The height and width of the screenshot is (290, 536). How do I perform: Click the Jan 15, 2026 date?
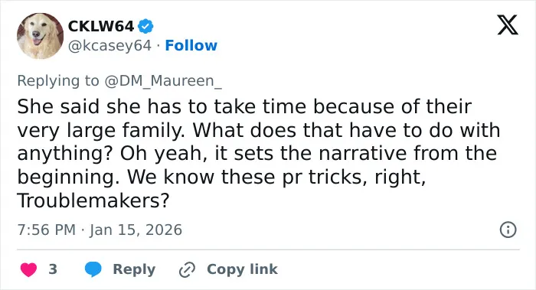(x=136, y=230)
